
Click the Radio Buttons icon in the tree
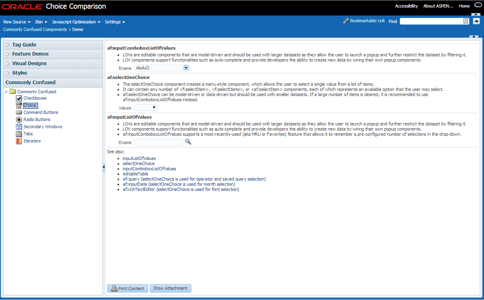coord(19,120)
